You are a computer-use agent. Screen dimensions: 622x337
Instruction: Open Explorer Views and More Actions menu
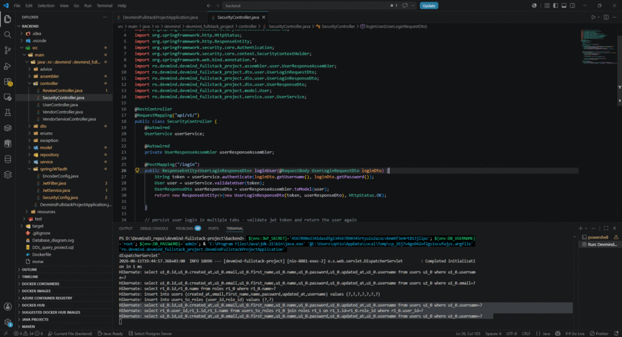point(104,17)
